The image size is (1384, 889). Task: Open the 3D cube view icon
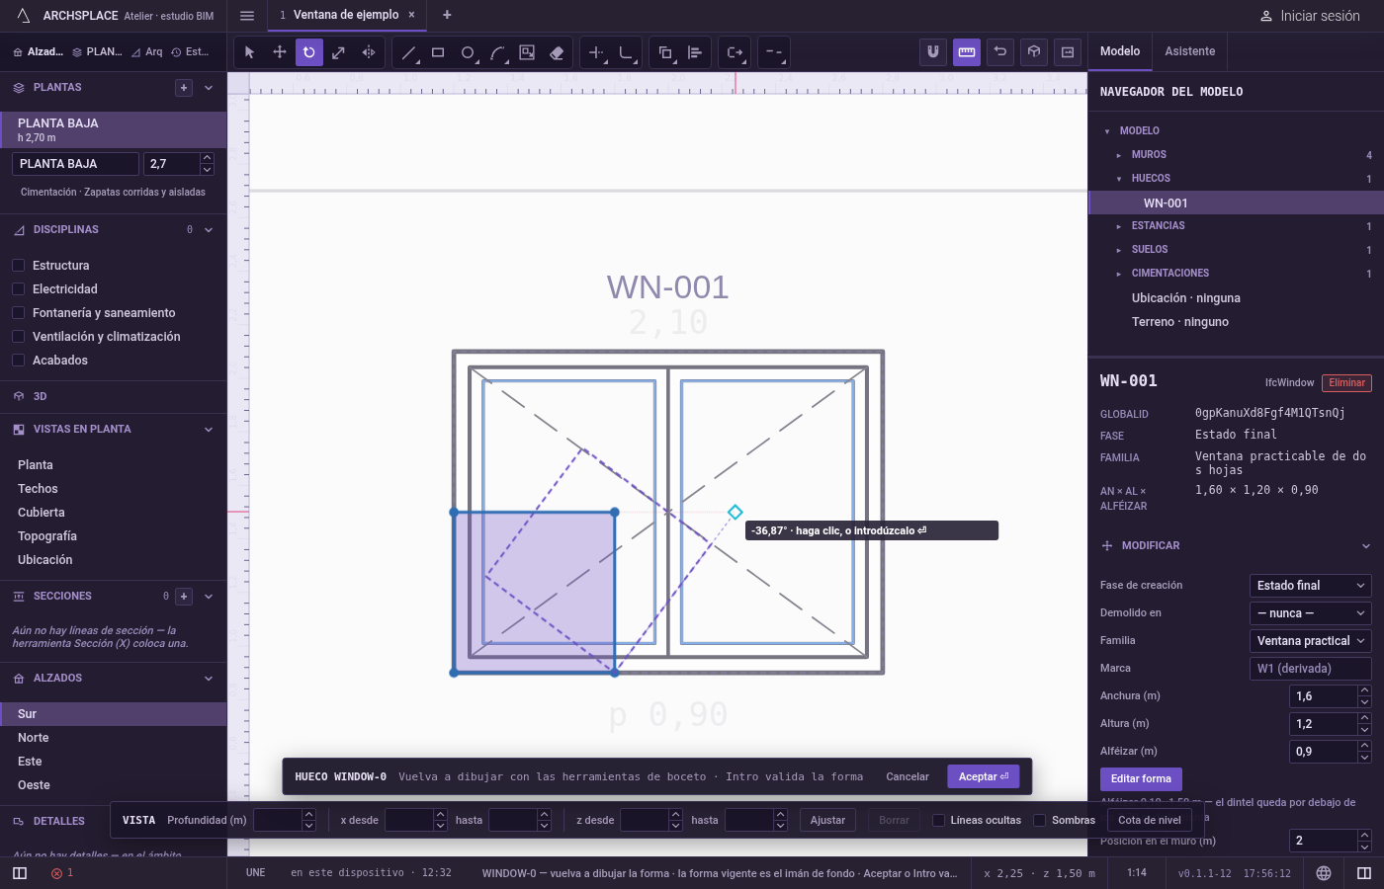1034,52
